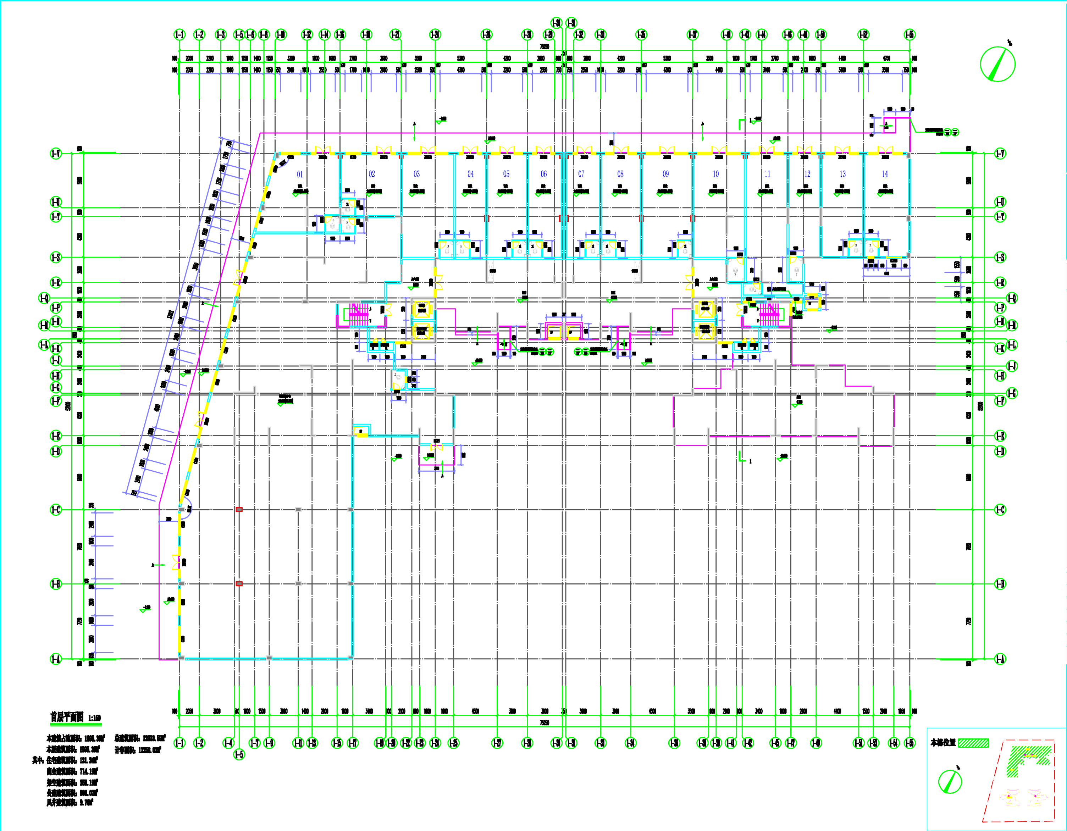Click the 风井建筑面积 area line

[x=70, y=803]
